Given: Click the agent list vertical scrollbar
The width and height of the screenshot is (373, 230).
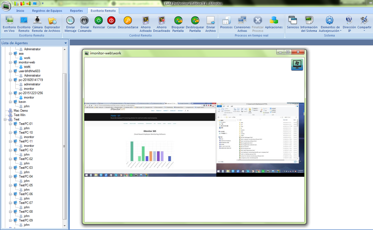Looking at the screenshot, I should click(x=65, y=145).
